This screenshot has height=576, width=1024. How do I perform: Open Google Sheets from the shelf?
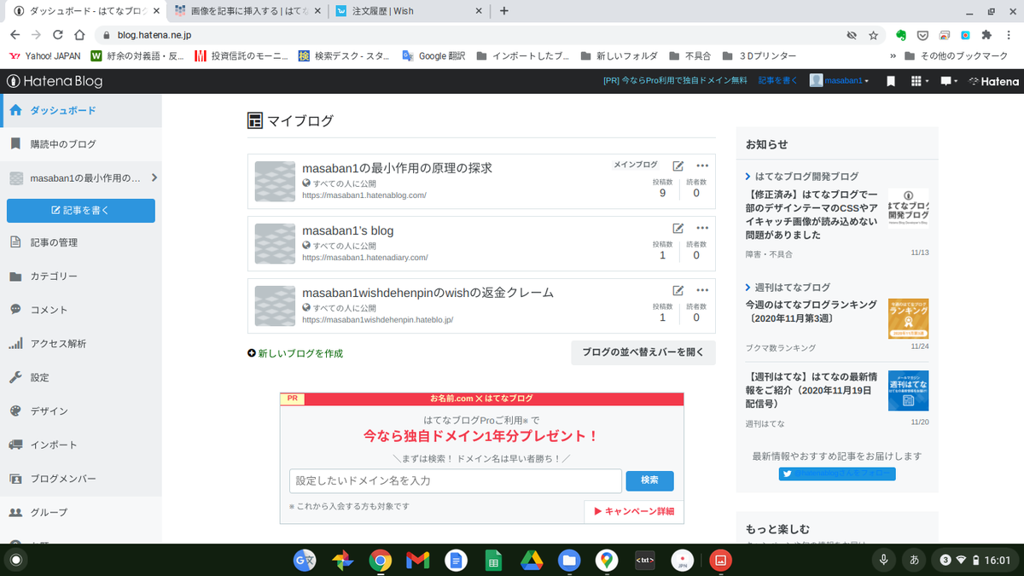[493, 561]
